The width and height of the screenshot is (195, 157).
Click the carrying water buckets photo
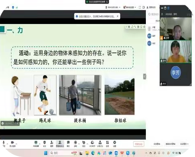coord(80,95)
